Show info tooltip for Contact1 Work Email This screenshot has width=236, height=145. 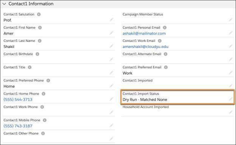pos(160,41)
